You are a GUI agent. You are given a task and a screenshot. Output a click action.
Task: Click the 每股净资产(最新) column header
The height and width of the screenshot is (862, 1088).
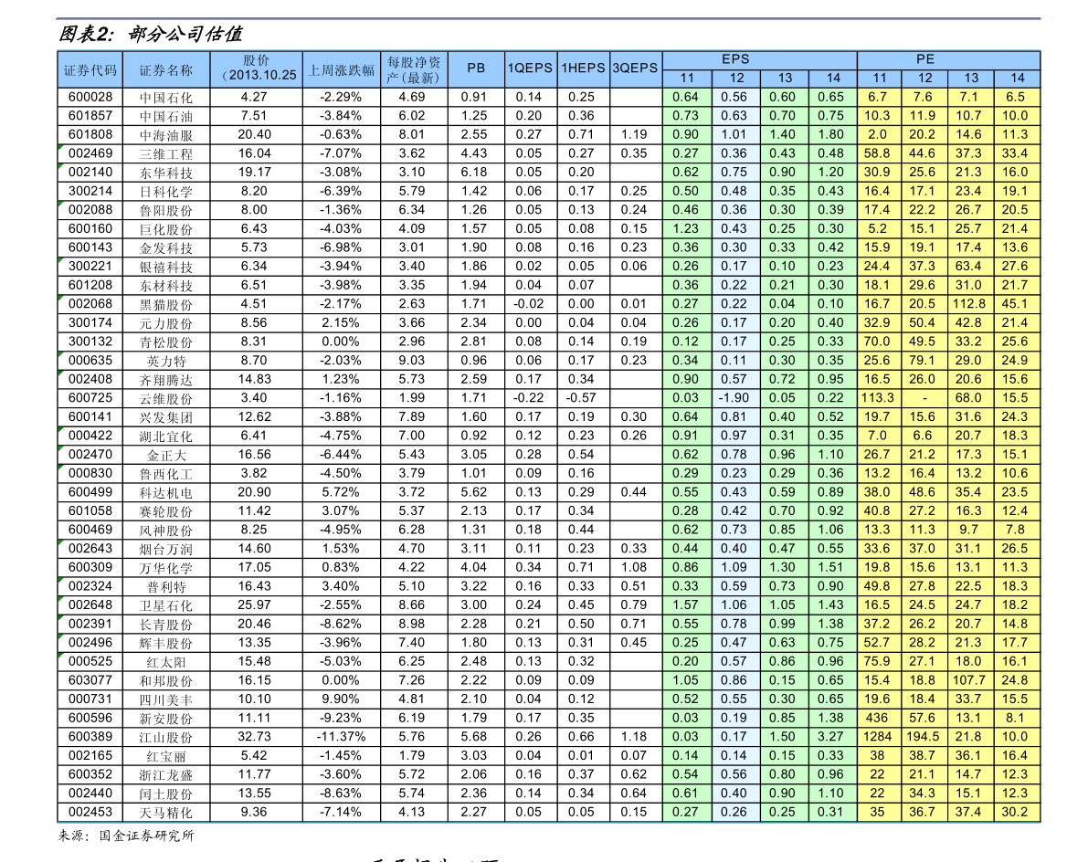pyautogui.click(x=413, y=69)
